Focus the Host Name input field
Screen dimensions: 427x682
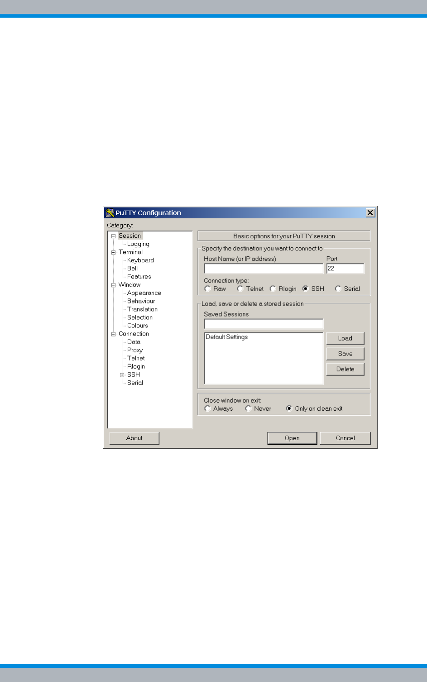[x=264, y=269]
